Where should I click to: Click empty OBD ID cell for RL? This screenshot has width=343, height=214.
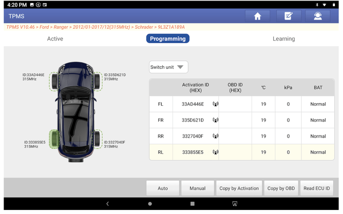(235, 152)
